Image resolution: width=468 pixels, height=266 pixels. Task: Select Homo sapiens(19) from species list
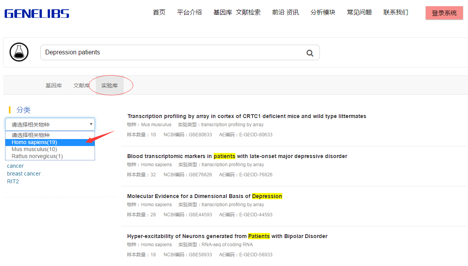tap(35, 142)
